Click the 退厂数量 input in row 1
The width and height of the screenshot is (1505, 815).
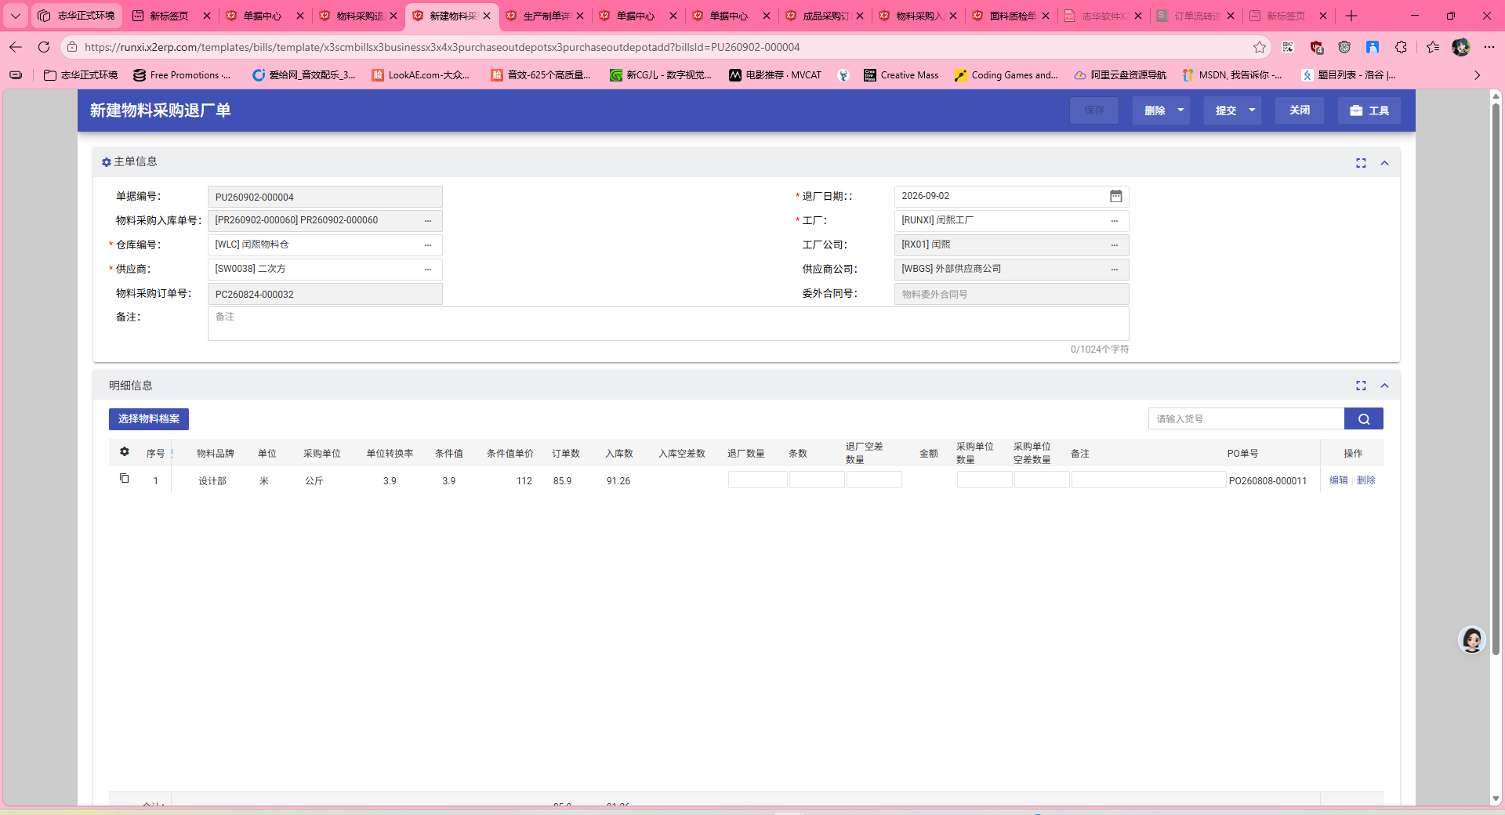[x=757, y=480]
